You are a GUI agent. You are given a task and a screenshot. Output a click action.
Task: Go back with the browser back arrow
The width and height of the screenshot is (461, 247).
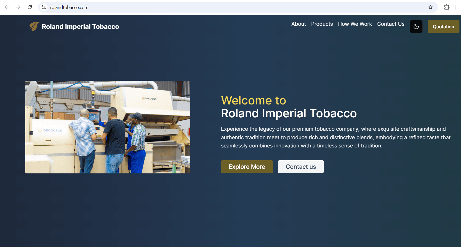pos(7,7)
